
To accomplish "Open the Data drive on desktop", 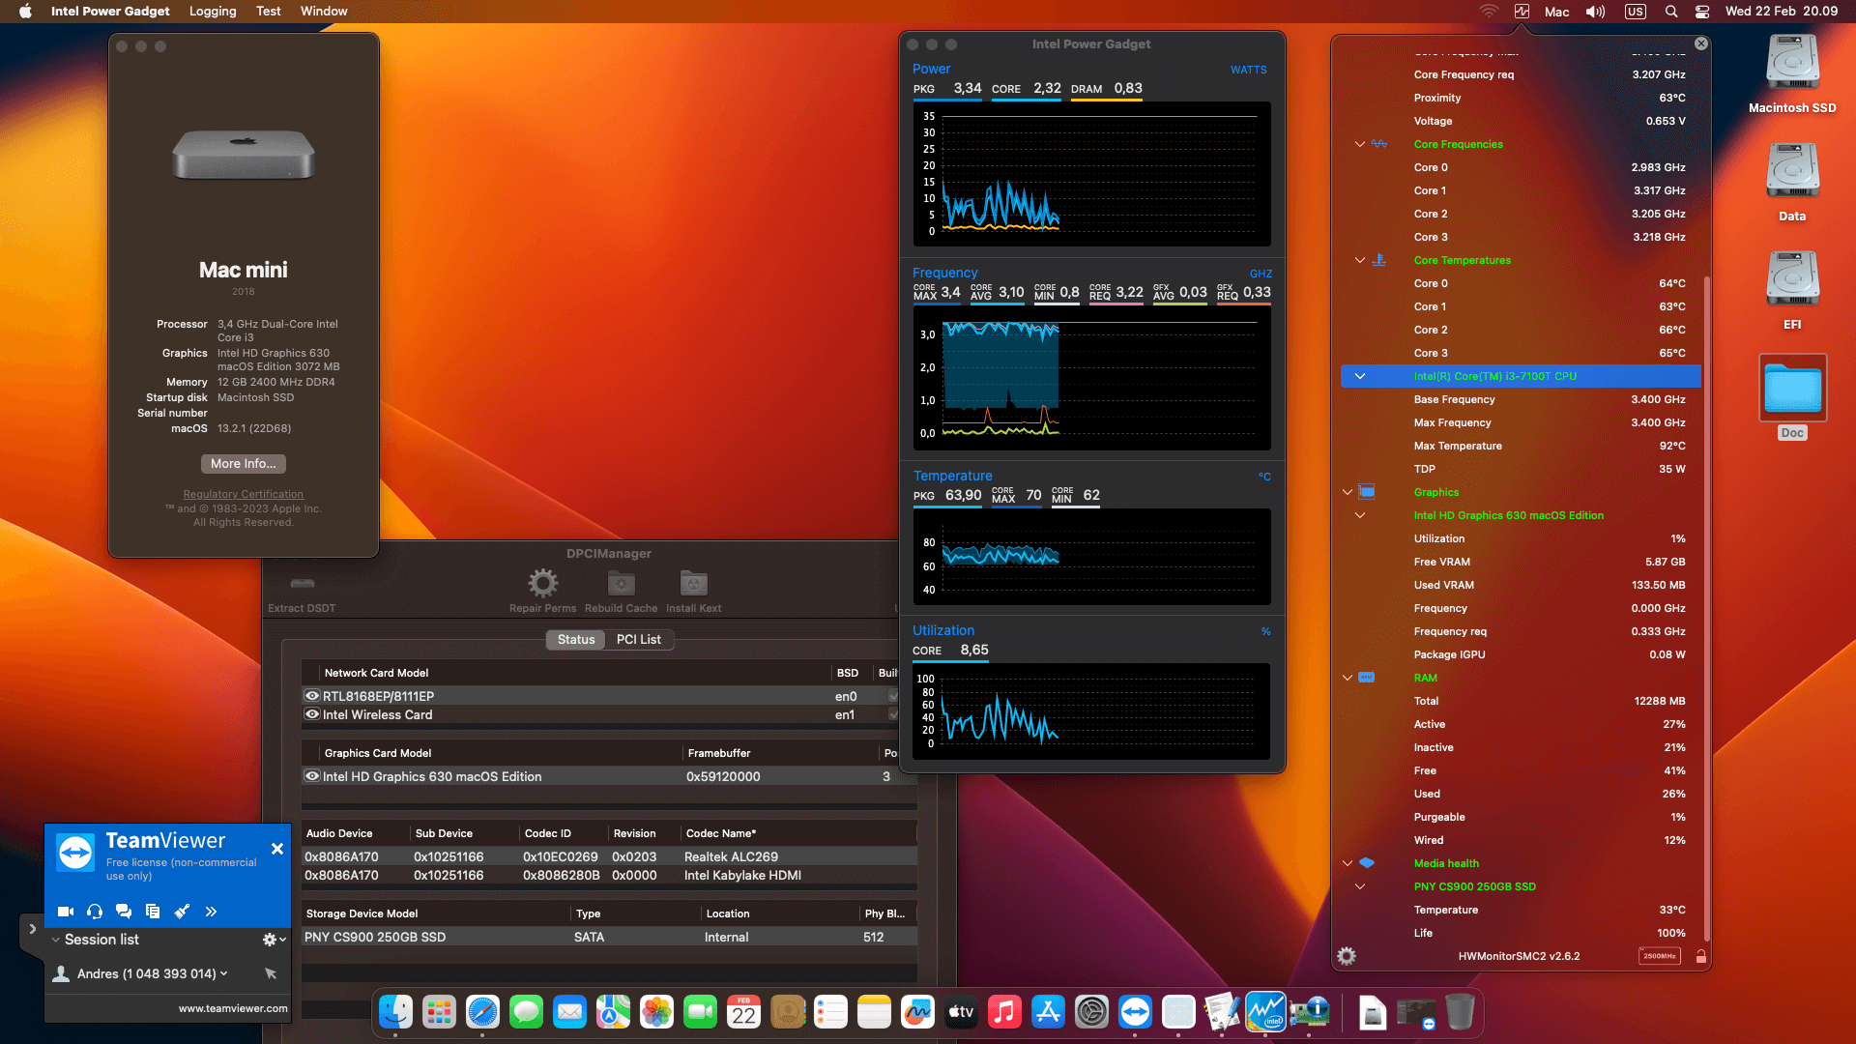I will 1792,183.
